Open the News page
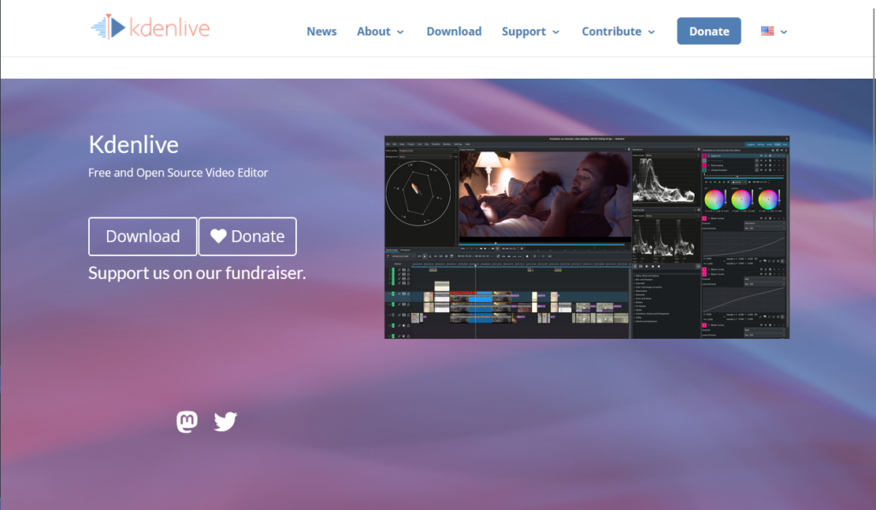876x510 pixels. click(322, 32)
